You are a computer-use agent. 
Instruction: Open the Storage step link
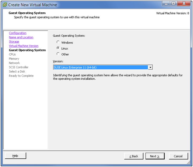[14, 42]
